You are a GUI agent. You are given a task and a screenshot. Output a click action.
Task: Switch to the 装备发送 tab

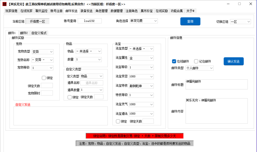86,11
